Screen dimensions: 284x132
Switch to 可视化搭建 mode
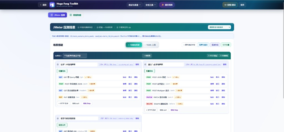(x=134, y=45)
